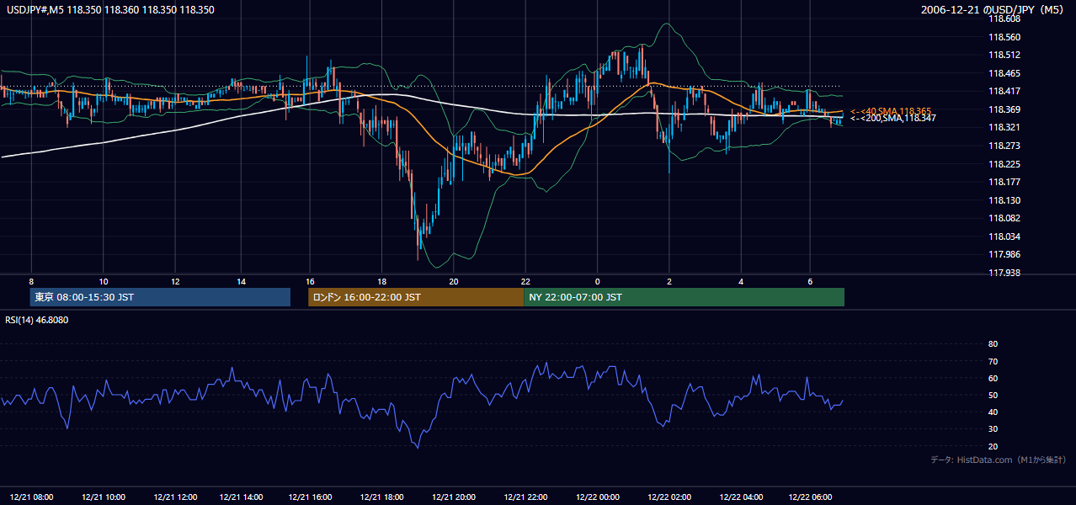Click RSI scale value 20

[x=993, y=447]
